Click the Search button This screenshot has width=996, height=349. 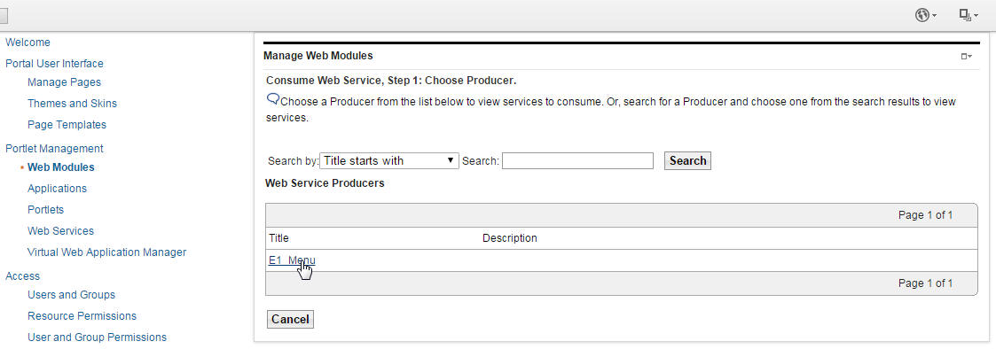[x=687, y=161]
